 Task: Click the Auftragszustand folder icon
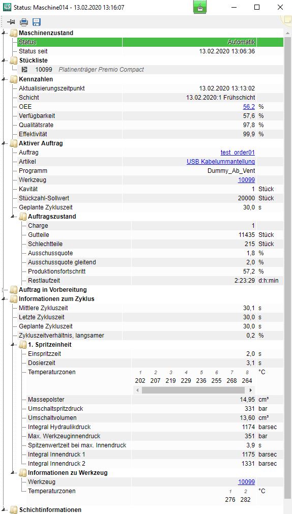23,217
